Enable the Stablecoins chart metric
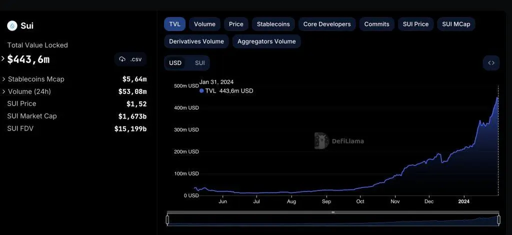 (x=273, y=24)
